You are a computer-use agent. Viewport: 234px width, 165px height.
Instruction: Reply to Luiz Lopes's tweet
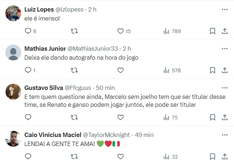(x=28, y=31)
